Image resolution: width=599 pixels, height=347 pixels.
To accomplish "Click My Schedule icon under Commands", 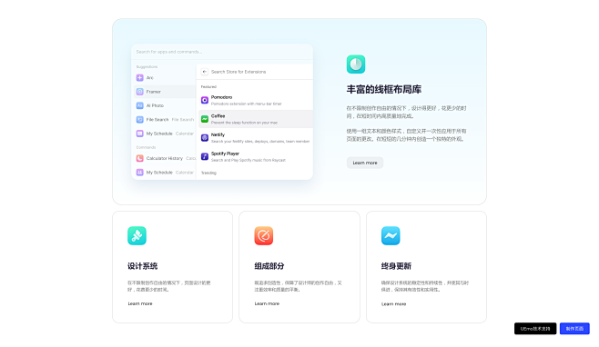I will coord(140,173).
